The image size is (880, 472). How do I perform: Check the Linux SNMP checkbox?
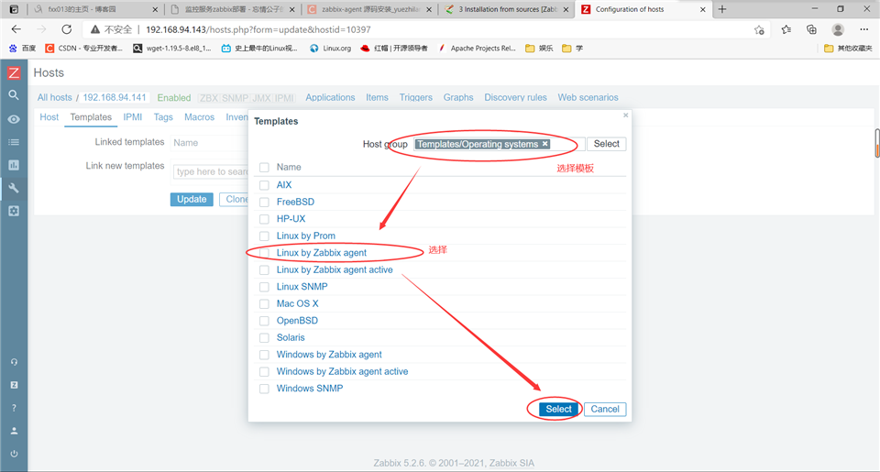click(264, 287)
